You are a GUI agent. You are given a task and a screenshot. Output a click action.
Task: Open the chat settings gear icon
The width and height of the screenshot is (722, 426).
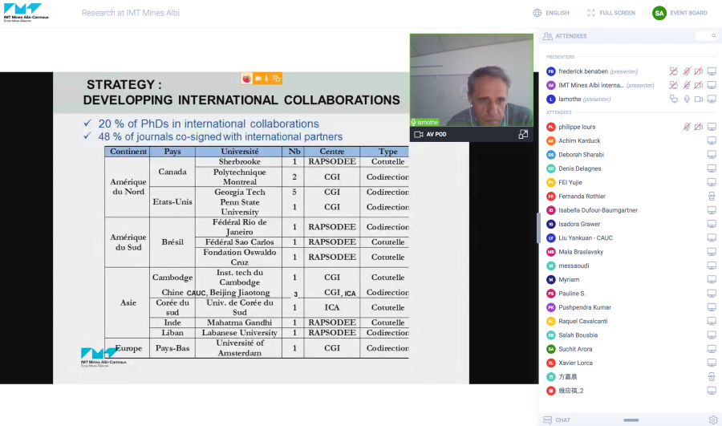[x=712, y=420]
